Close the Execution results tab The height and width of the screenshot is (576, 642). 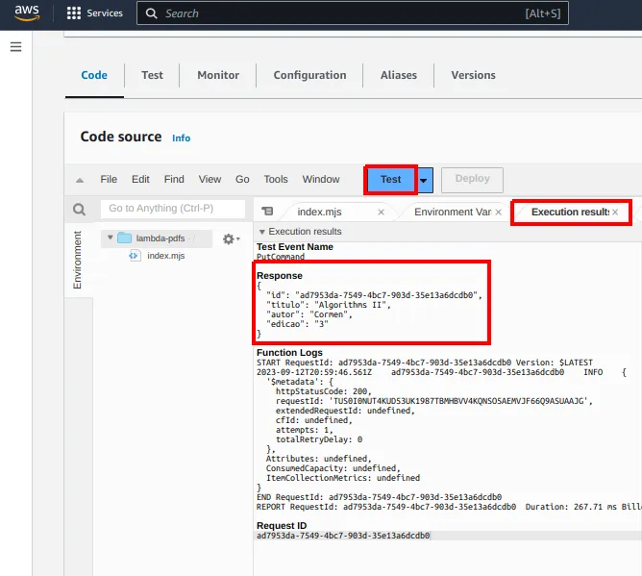pos(615,213)
